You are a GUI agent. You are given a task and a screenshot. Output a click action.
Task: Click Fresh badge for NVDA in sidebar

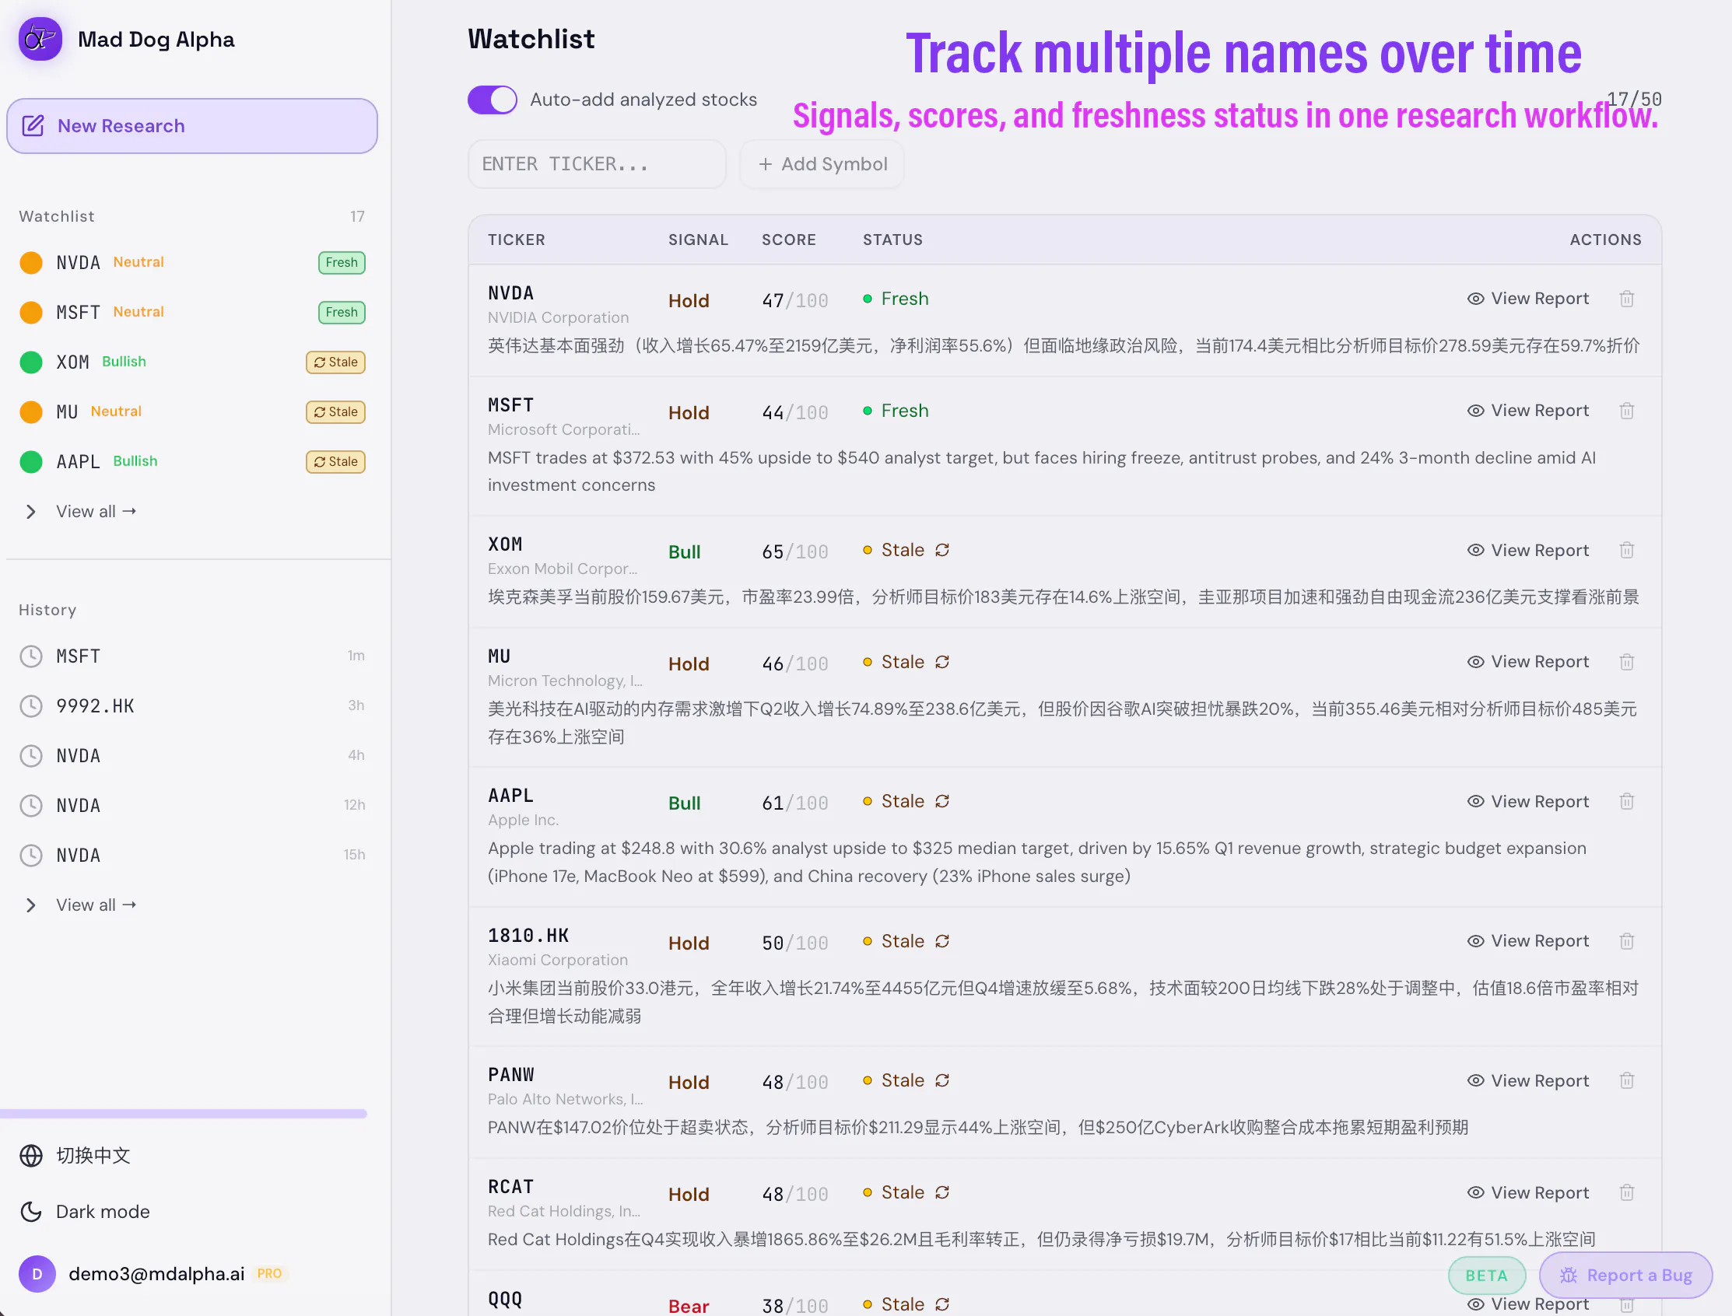click(342, 262)
